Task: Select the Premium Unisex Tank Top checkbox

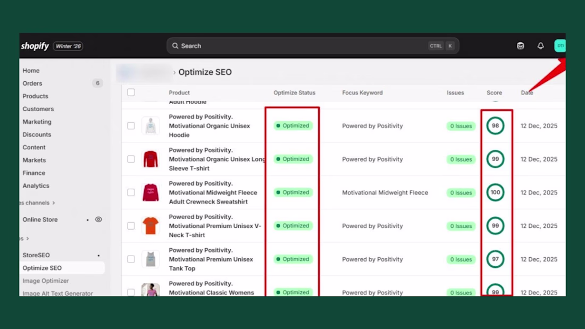Action: point(131,259)
